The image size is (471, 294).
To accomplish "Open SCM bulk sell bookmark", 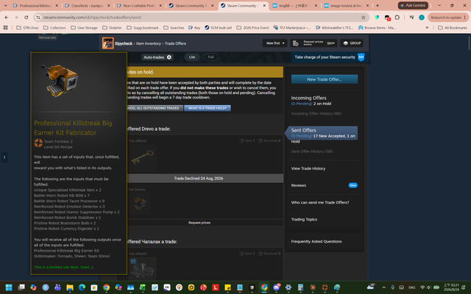I will [218, 28].
